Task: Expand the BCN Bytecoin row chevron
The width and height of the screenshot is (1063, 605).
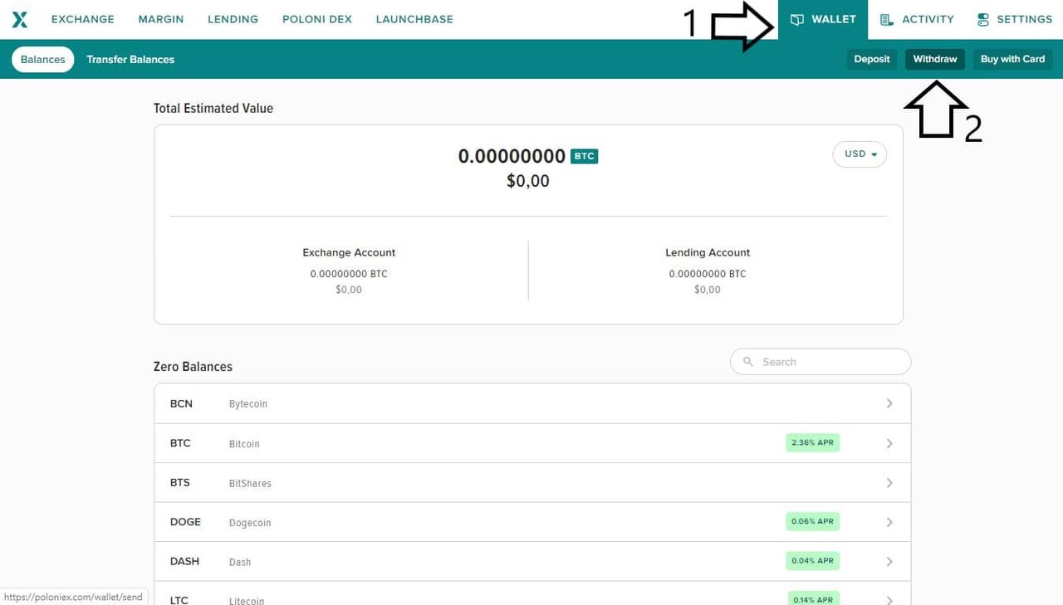Action: pyautogui.click(x=889, y=403)
